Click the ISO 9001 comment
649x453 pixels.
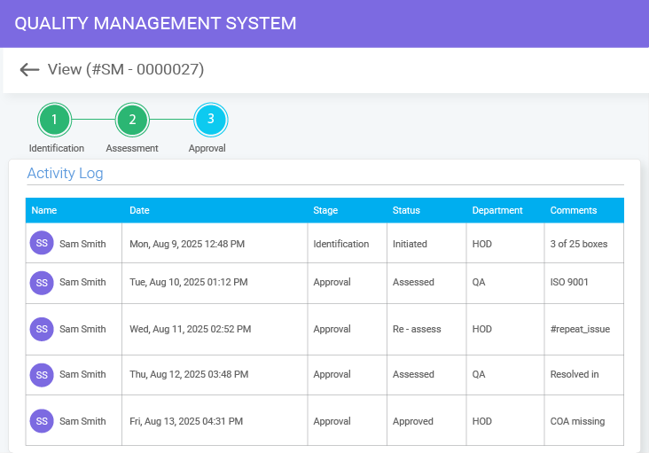(569, 282)
